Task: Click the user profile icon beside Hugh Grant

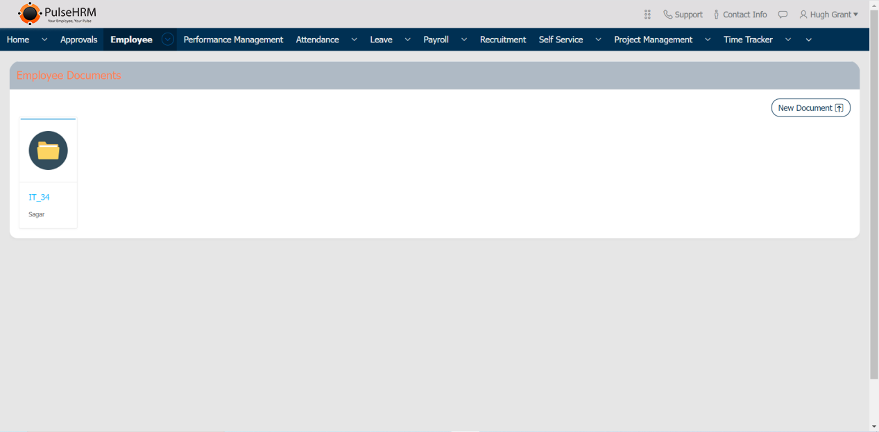Action: click(x=803, y=15)
